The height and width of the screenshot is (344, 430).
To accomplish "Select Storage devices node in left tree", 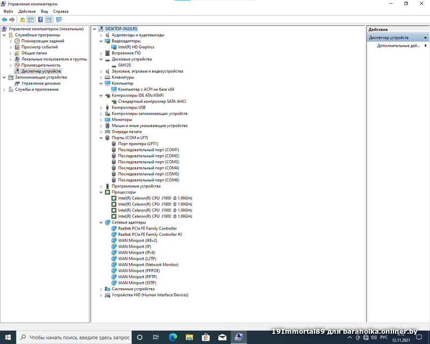I will 41,77.
